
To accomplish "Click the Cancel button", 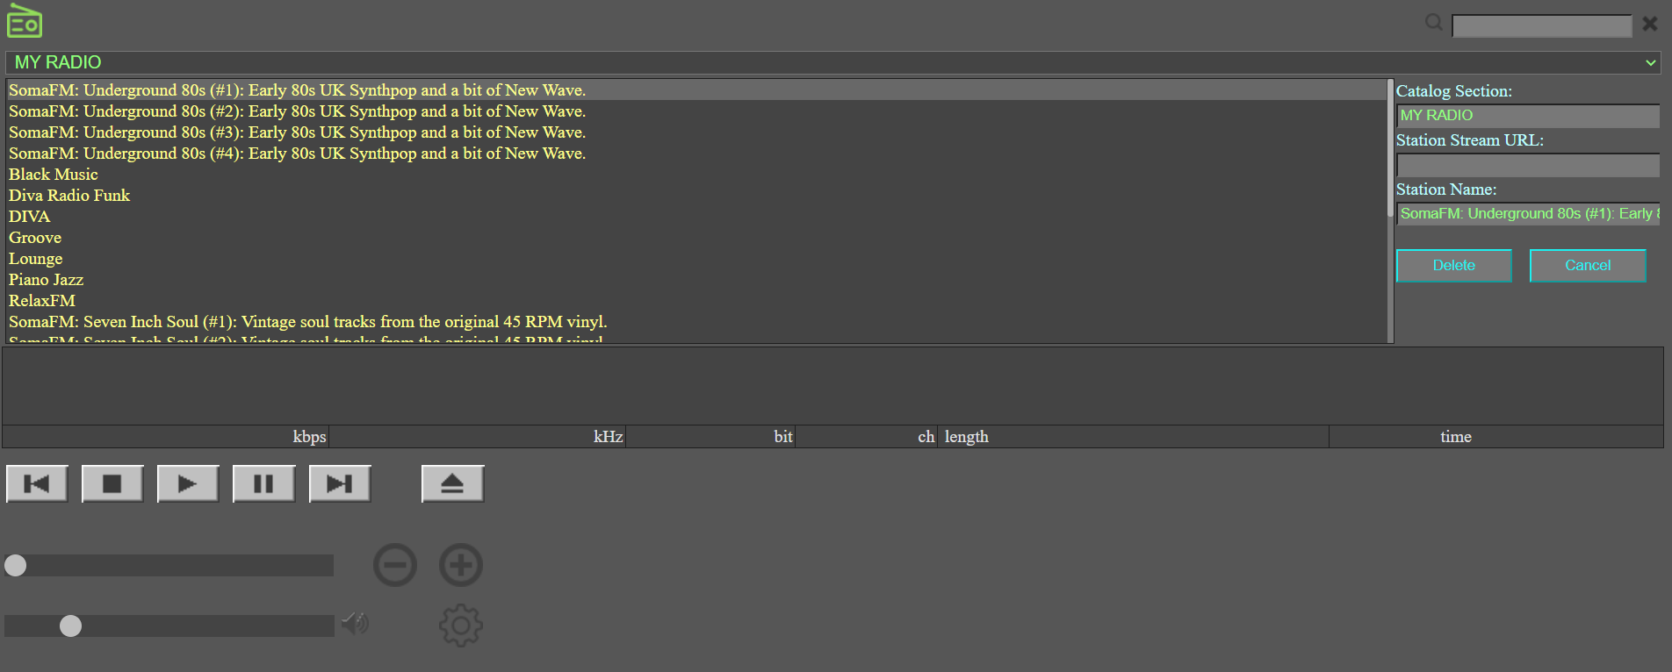I will click(1588, 266).
